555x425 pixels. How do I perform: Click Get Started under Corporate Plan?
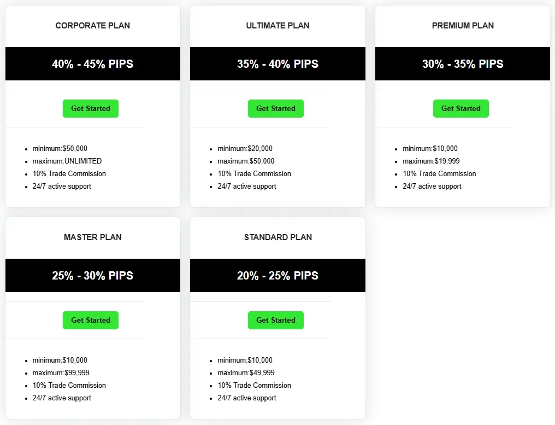91,108
